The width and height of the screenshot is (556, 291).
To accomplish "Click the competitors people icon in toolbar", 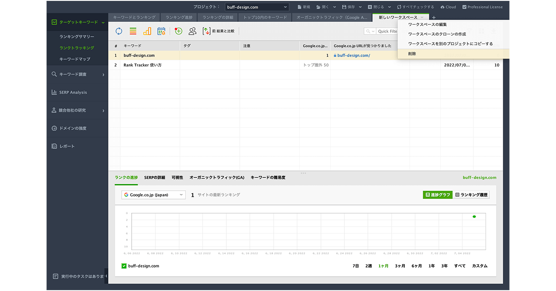I will point(192,31).
